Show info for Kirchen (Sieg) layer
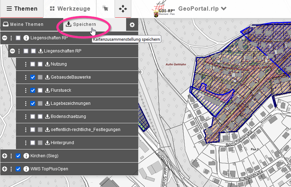 click(26, 156)
